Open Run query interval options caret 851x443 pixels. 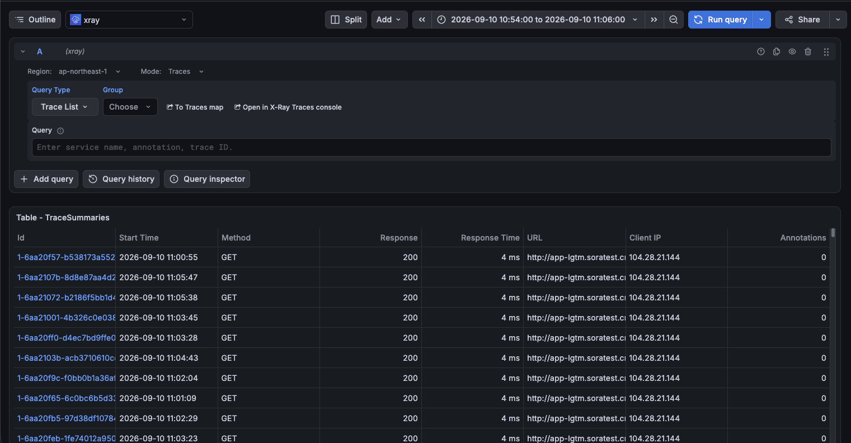761,20
